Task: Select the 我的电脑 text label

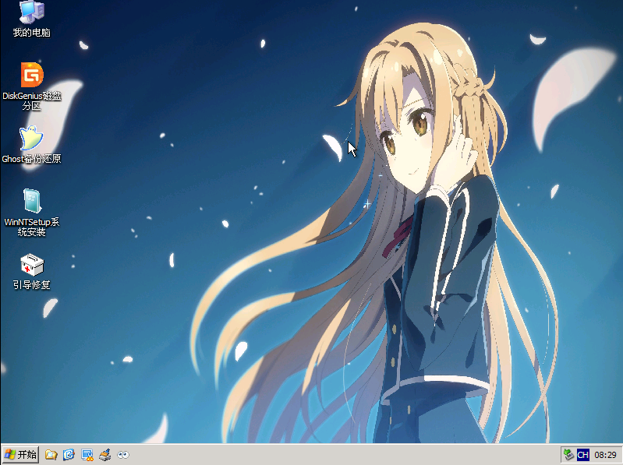Action: (x=31, y=33)
